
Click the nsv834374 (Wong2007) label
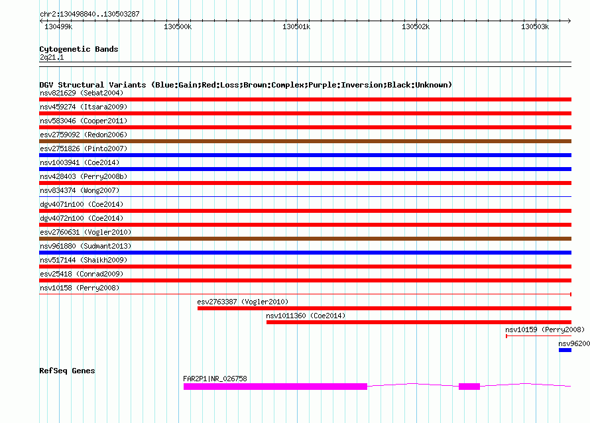pyautogui.click(x=80, y=190)
